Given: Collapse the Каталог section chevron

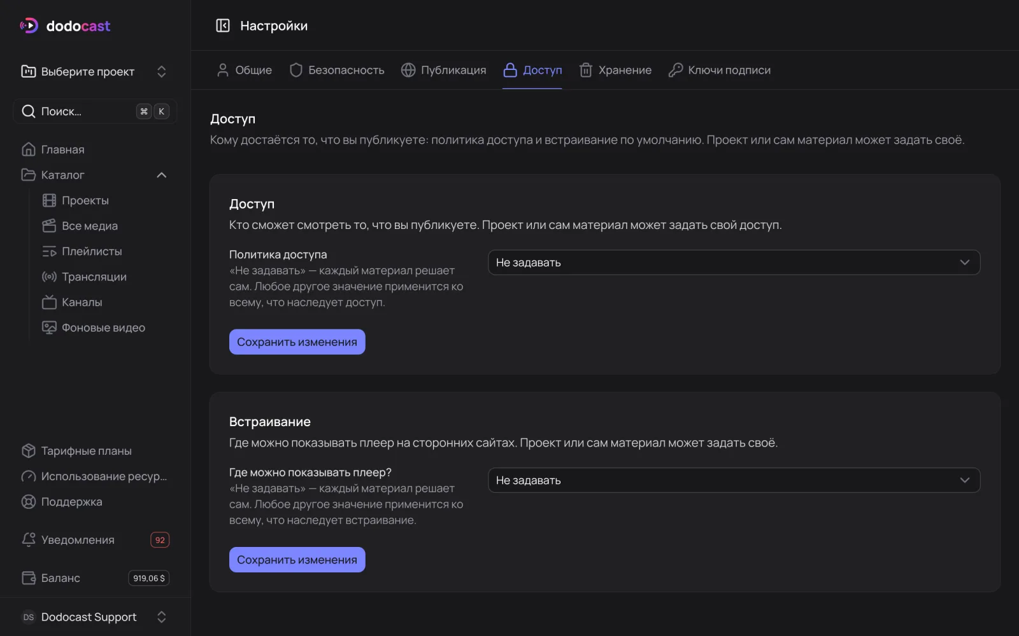Looking at the screenshot, I should click(x=162, y=175).
